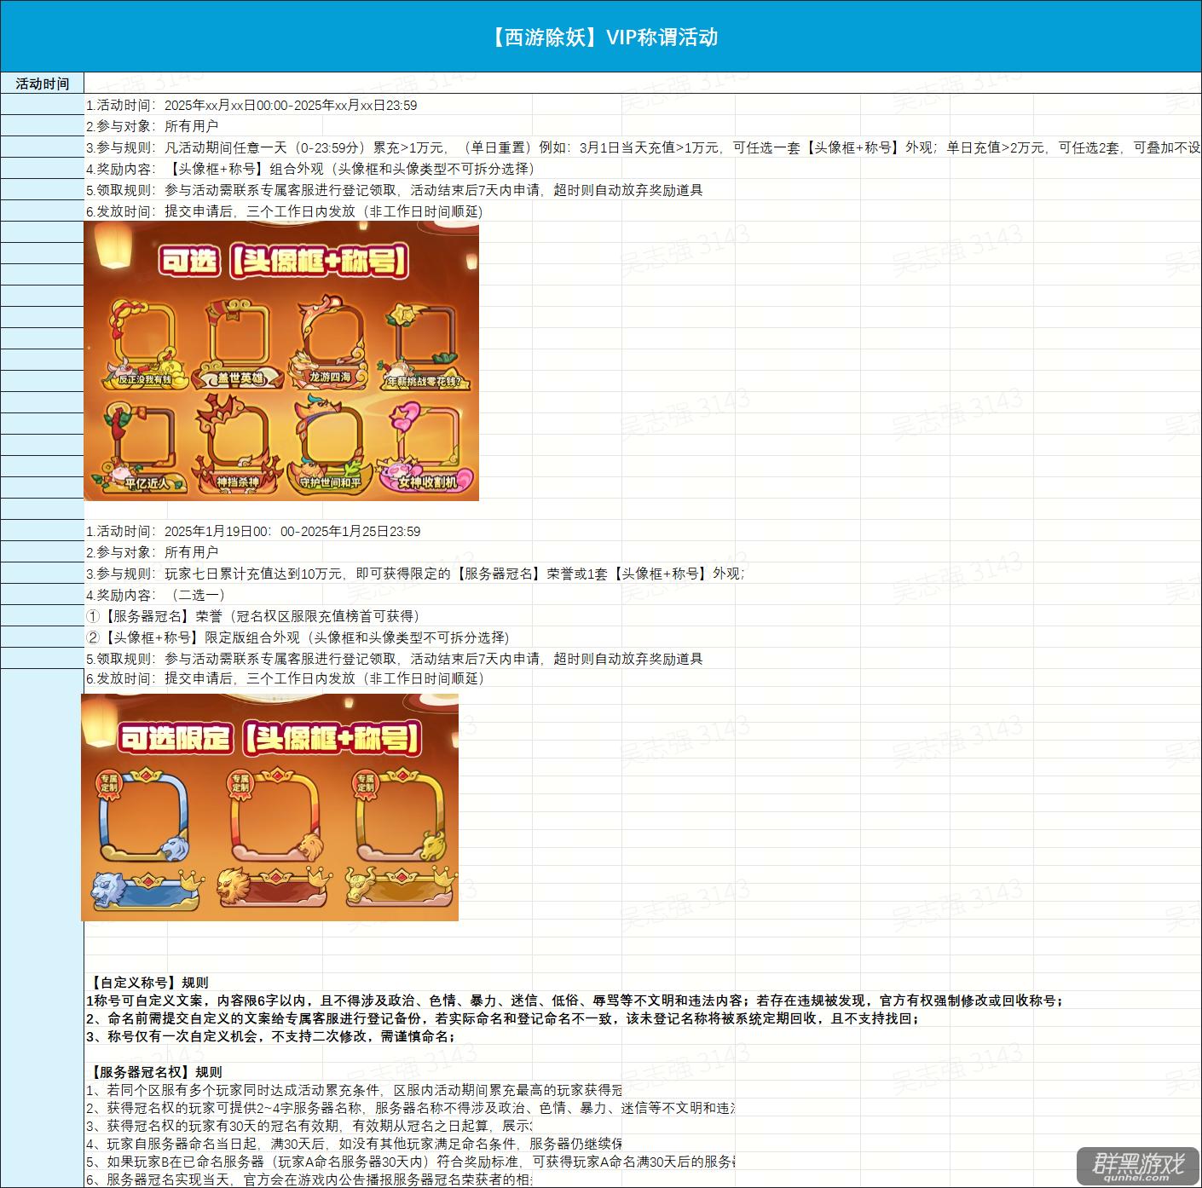Click the 盖世英雄 avatar frame
Image resolution: width=1202 pixels, height=1188 pixels.
[x=240, y=343]
